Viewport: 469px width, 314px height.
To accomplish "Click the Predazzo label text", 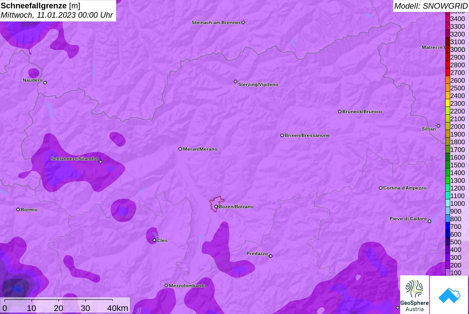I will click(257, 253).
